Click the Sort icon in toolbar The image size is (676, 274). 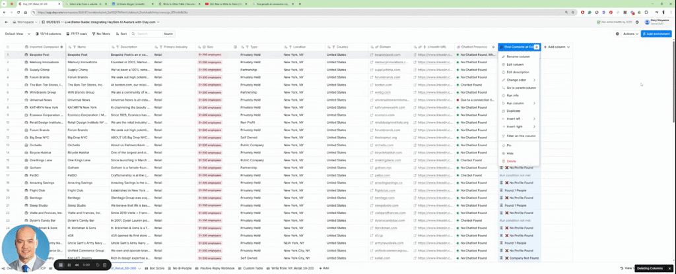[x=118, y=34]
